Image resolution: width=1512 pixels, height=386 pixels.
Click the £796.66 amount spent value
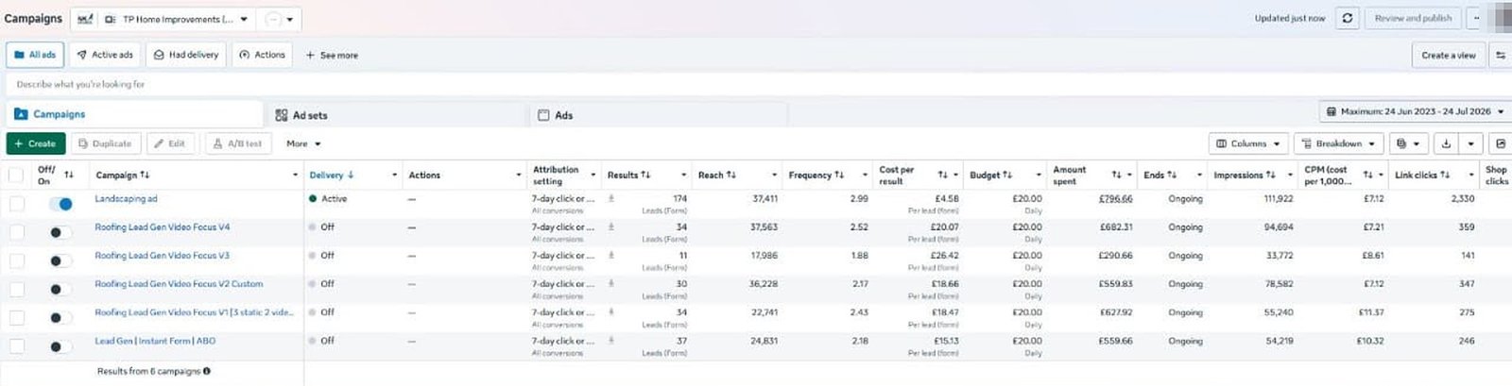pos(1115,199)
